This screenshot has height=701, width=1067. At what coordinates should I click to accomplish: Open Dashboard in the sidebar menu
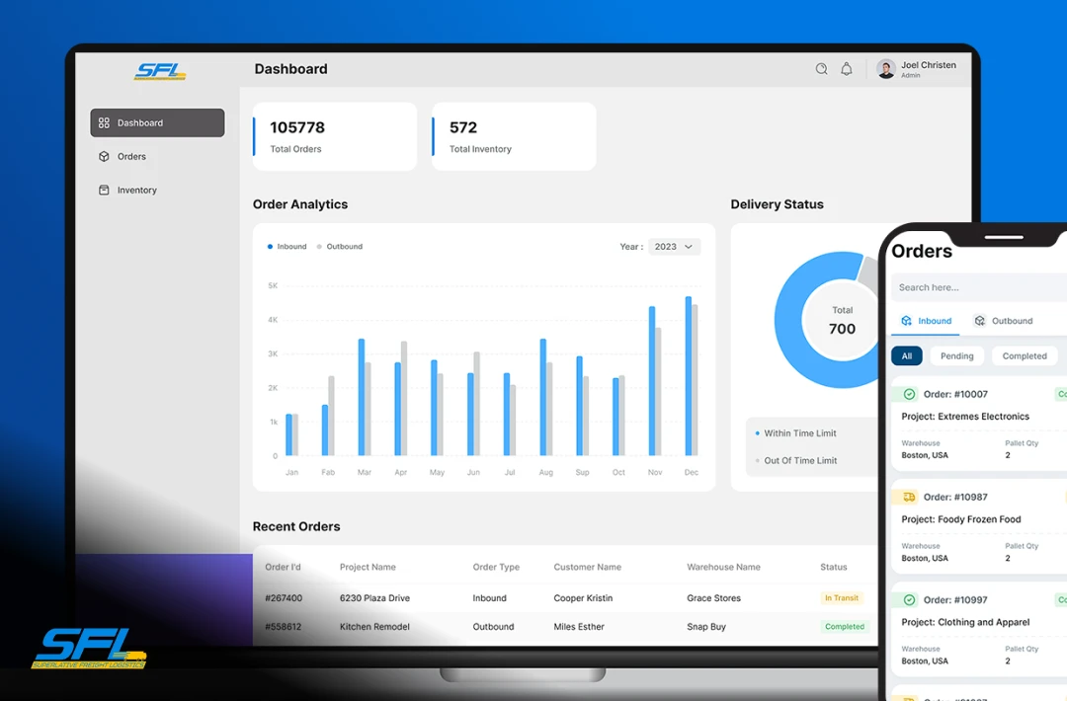coord(157,123)
